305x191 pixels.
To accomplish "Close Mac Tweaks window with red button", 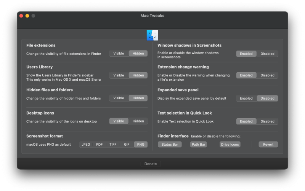I will point(21,16).
